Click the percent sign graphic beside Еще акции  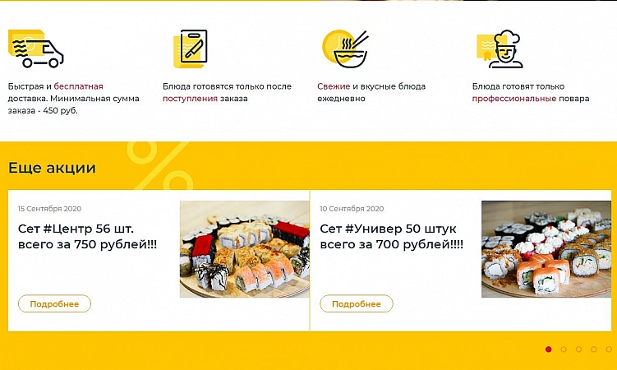click(x=160, y=165)
